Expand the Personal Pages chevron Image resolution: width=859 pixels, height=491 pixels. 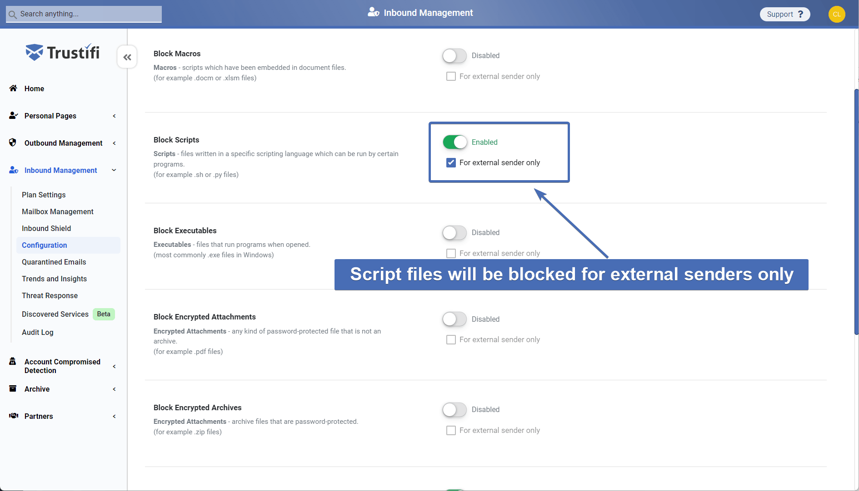[114, 116]
